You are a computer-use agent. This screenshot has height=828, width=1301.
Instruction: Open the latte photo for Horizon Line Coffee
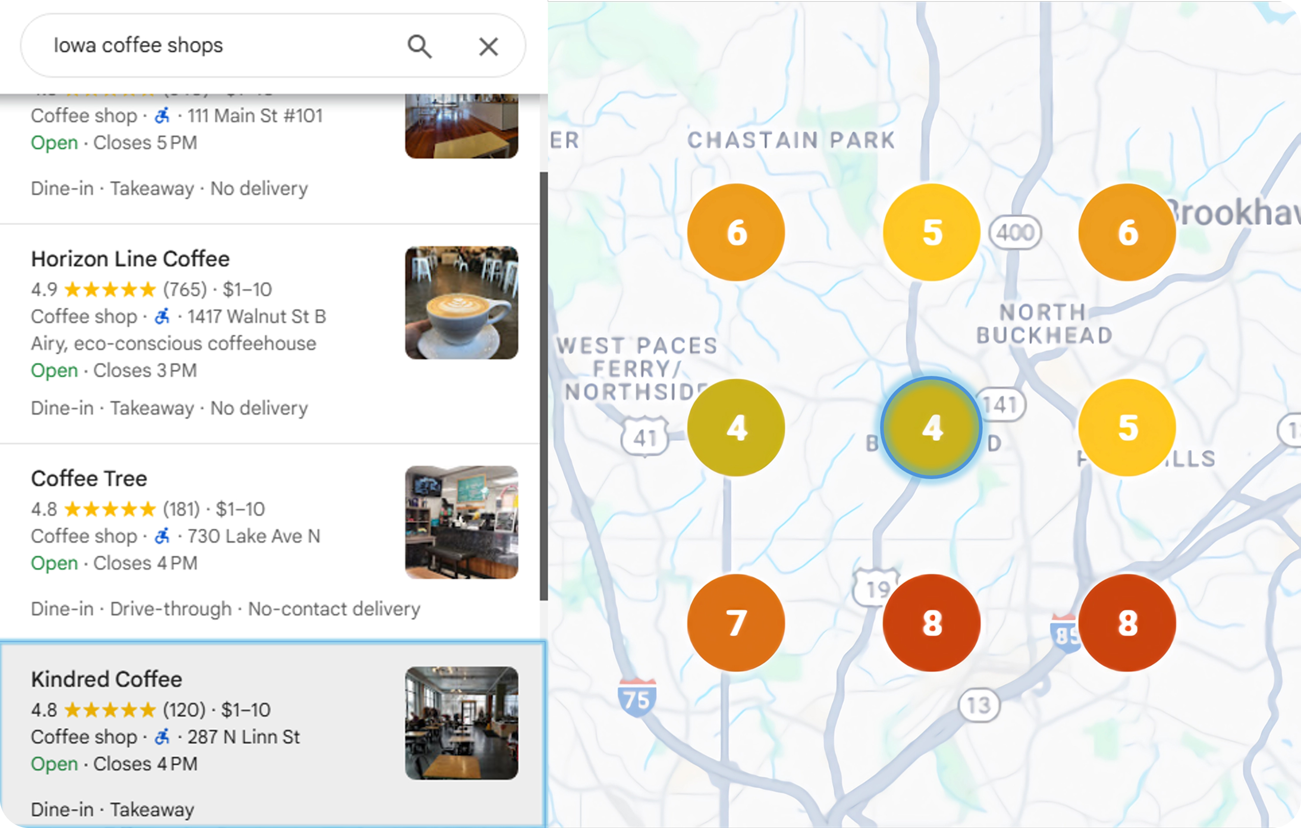[461, 303]
